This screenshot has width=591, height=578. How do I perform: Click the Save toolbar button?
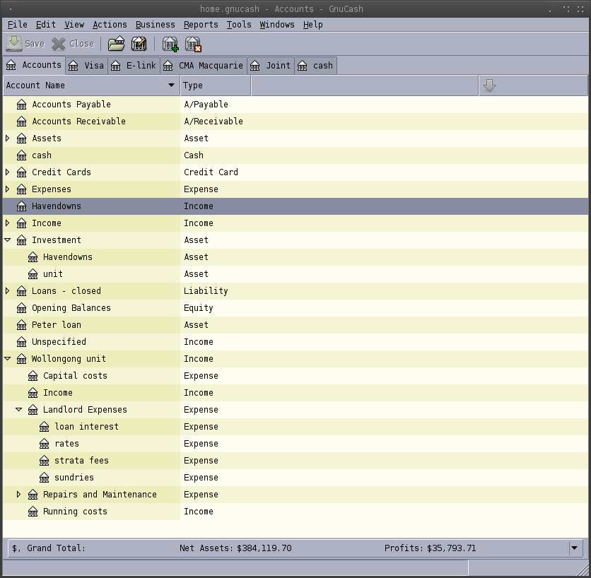(x=25, y=44)
